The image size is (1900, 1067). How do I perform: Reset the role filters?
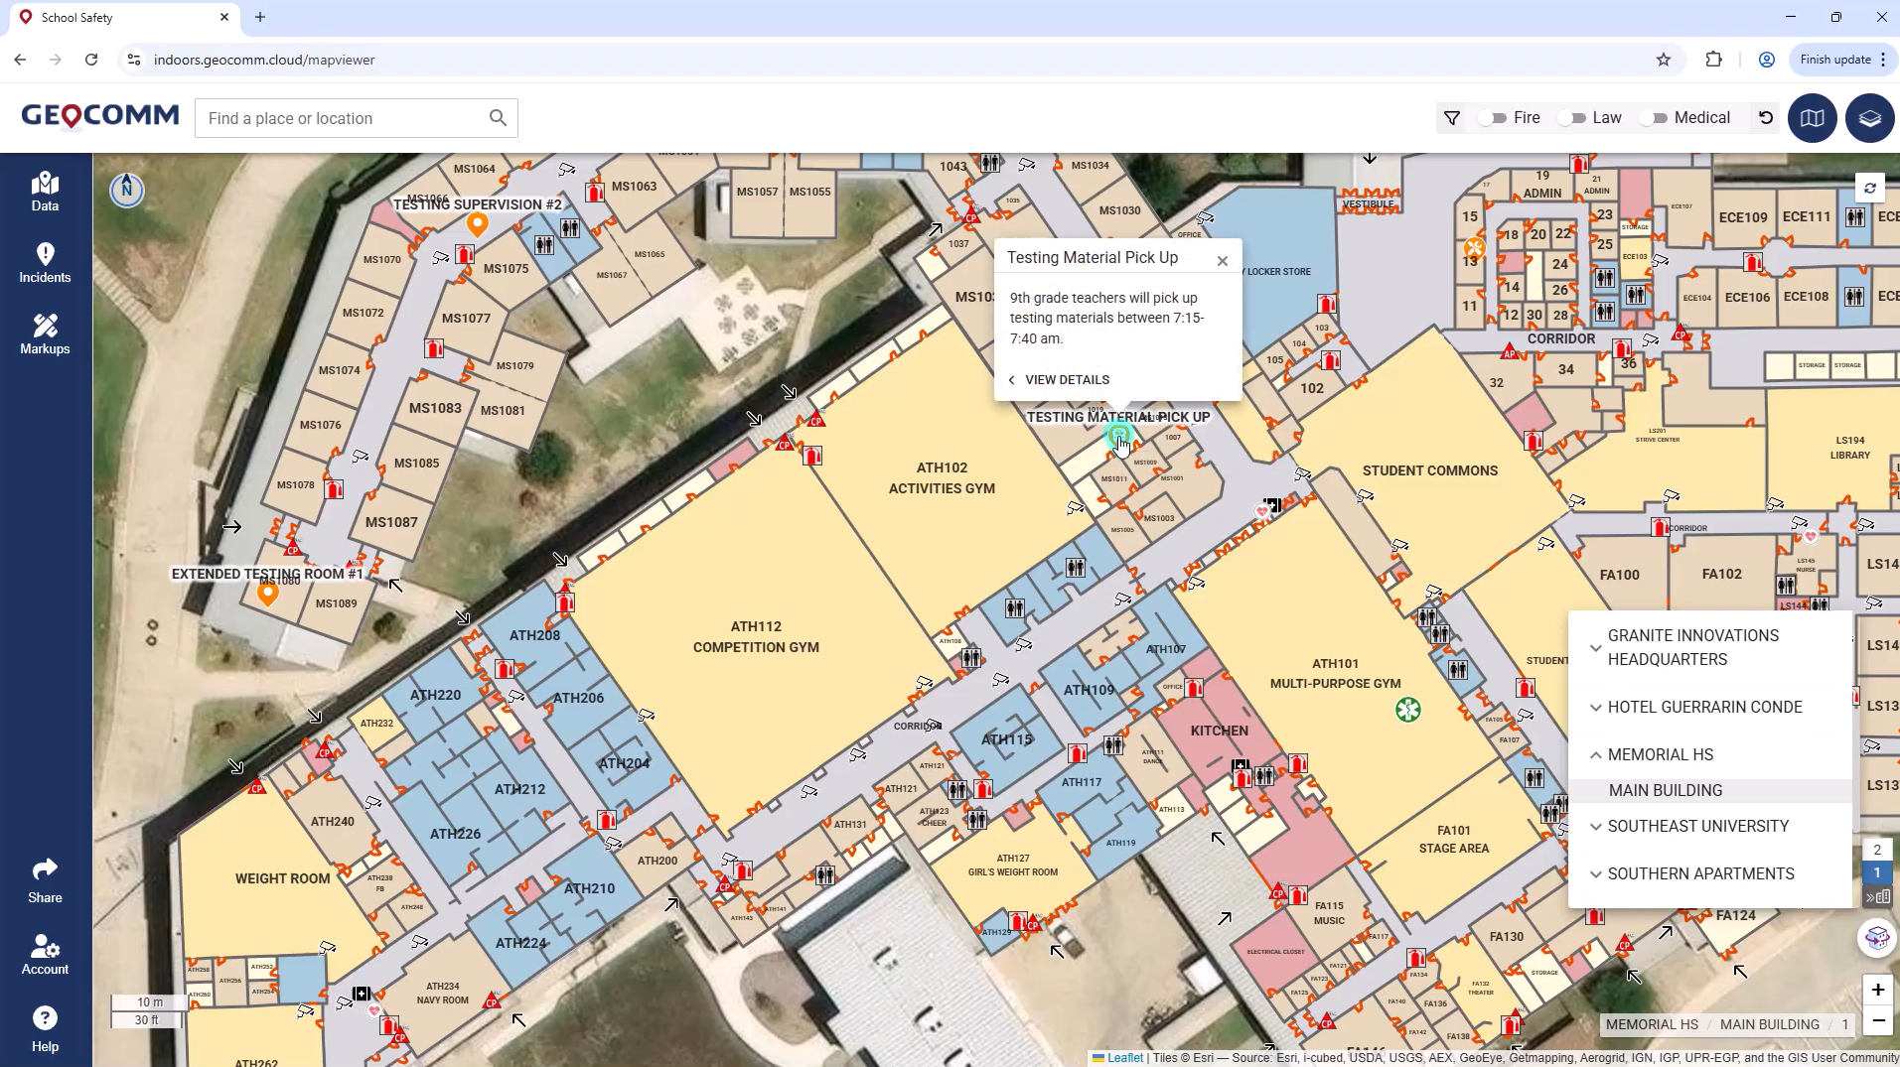point(1766,117)
